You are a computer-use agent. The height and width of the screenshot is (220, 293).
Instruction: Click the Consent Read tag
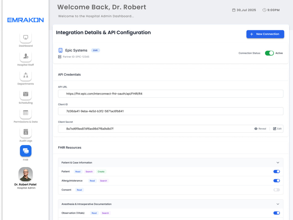point(79,190)
